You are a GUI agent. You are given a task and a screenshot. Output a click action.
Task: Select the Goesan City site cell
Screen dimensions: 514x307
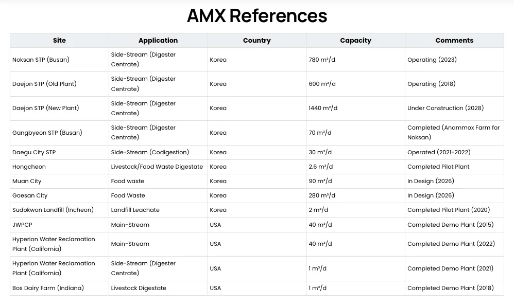30,195
